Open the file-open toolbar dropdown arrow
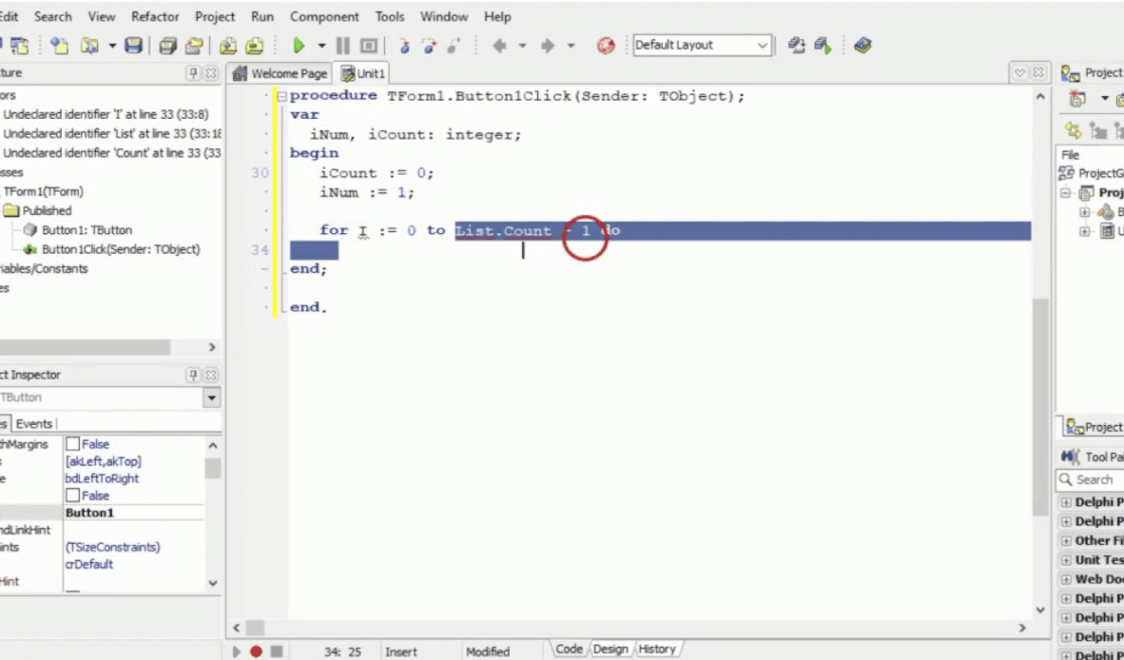 click(112, 46)
